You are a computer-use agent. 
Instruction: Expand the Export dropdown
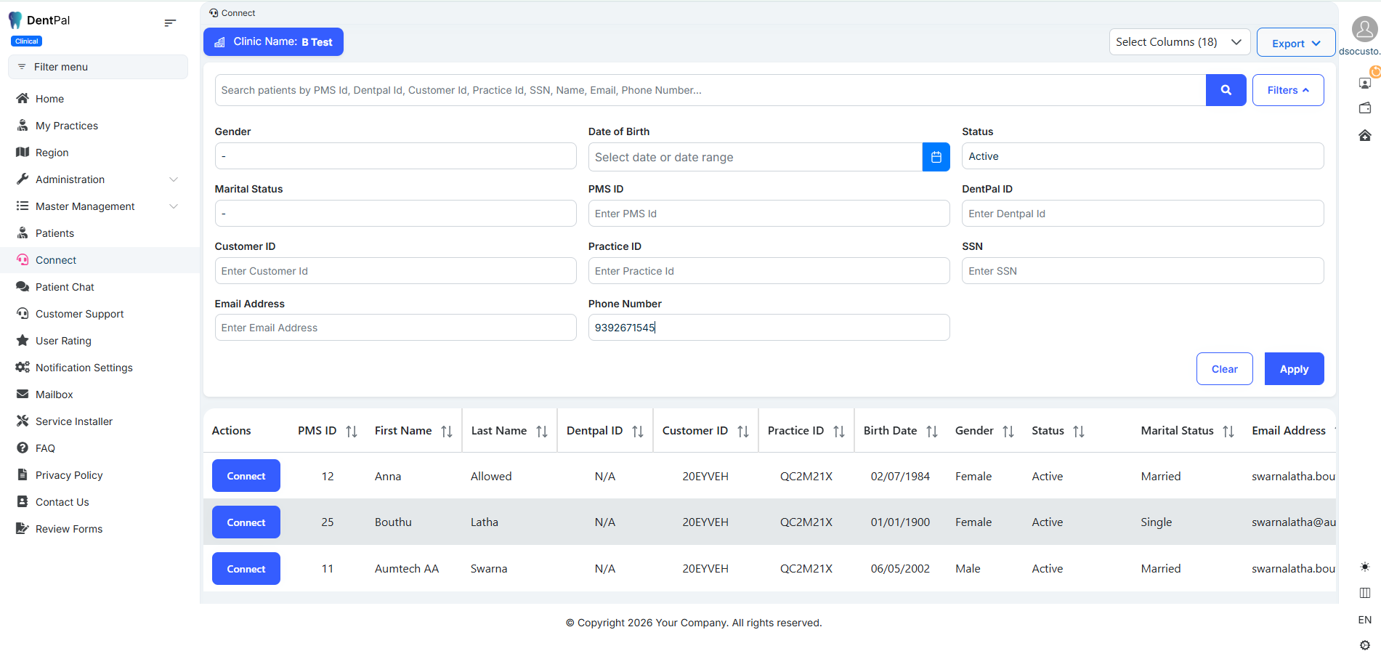pos(1295,43)
